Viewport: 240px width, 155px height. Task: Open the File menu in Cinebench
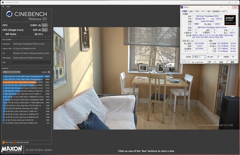(3, 6)
